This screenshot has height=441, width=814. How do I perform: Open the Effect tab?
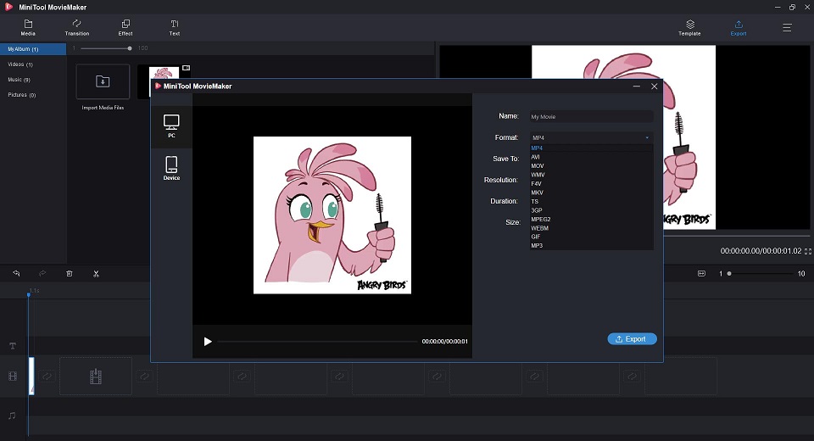click(x=125, y=27)
